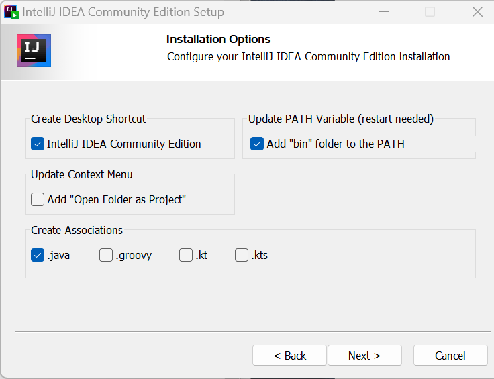
Task: Click the window title text in title bar
Action: (123, 12)
